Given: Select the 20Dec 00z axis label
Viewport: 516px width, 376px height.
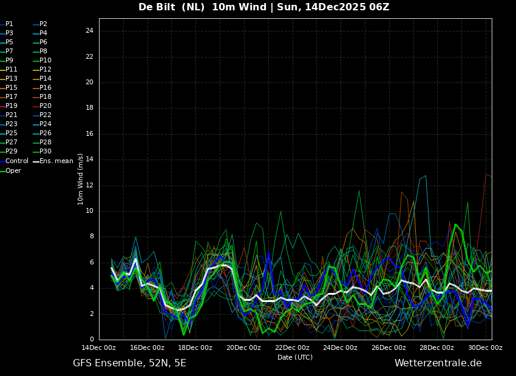Looking at the screenshot, I should [x=243, y=348].
